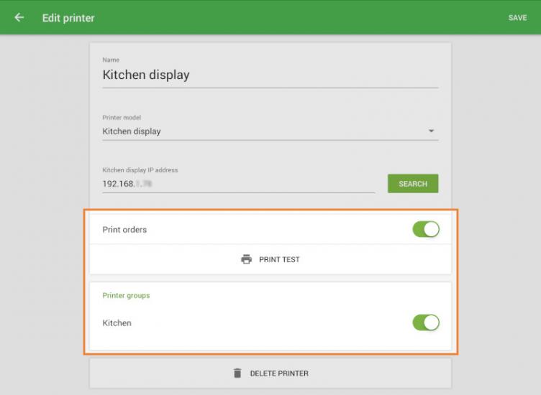The height and width of the screenshot is (395, 541).
Task: Disable the Print orders switch
Action: (x=425, y=230)
